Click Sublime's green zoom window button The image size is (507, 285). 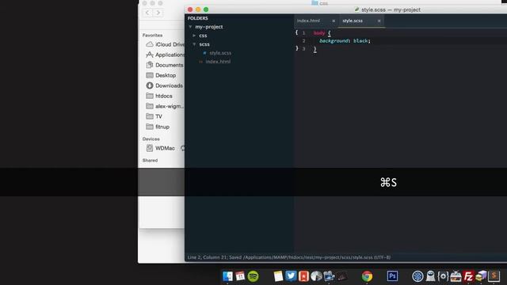(206, 9)
